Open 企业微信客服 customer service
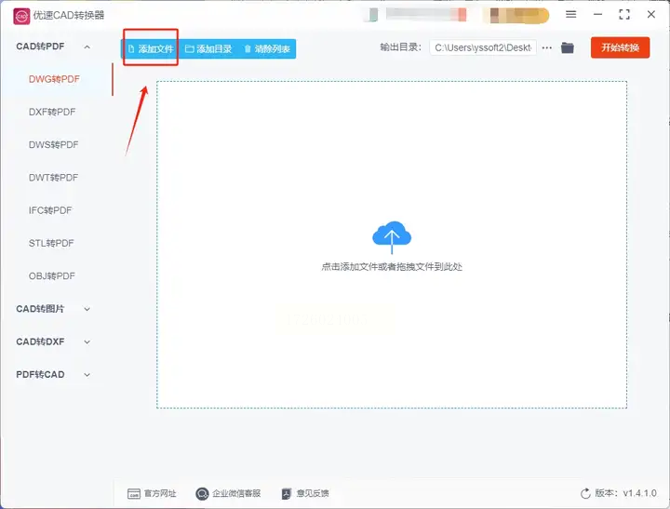 (x=228, y=493)
